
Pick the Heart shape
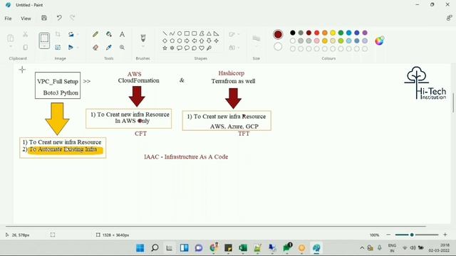click(202, 48)
